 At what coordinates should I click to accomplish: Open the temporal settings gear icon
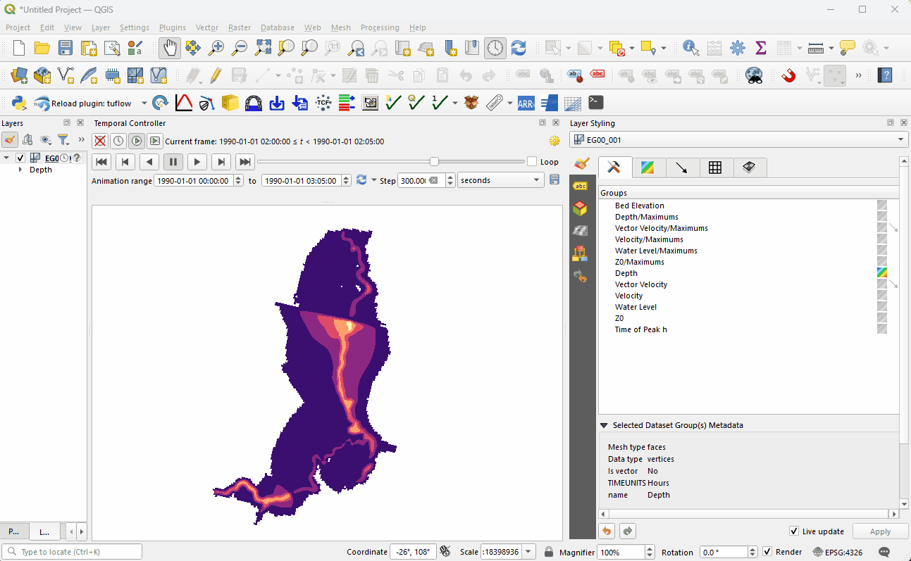554,141
